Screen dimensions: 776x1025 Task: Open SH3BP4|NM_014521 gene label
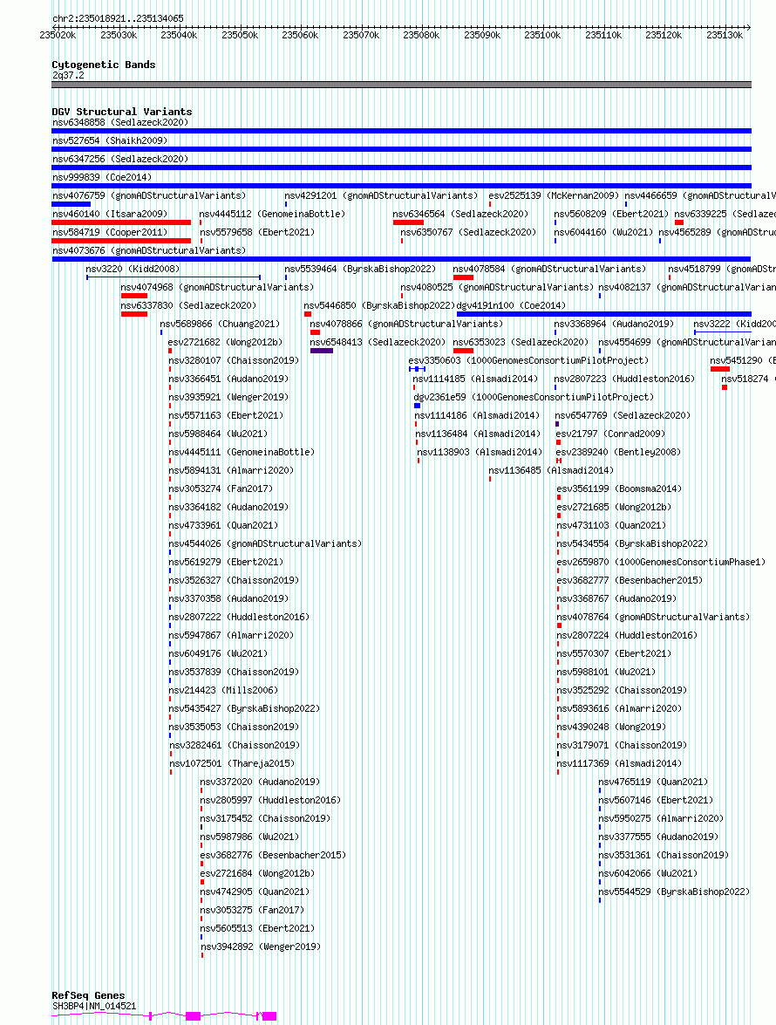[94, 1006]
